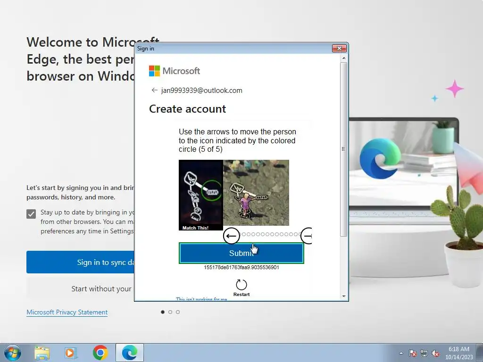Click the vertical scrollbar thumb in the sign-in dialog

pos(344,149)
